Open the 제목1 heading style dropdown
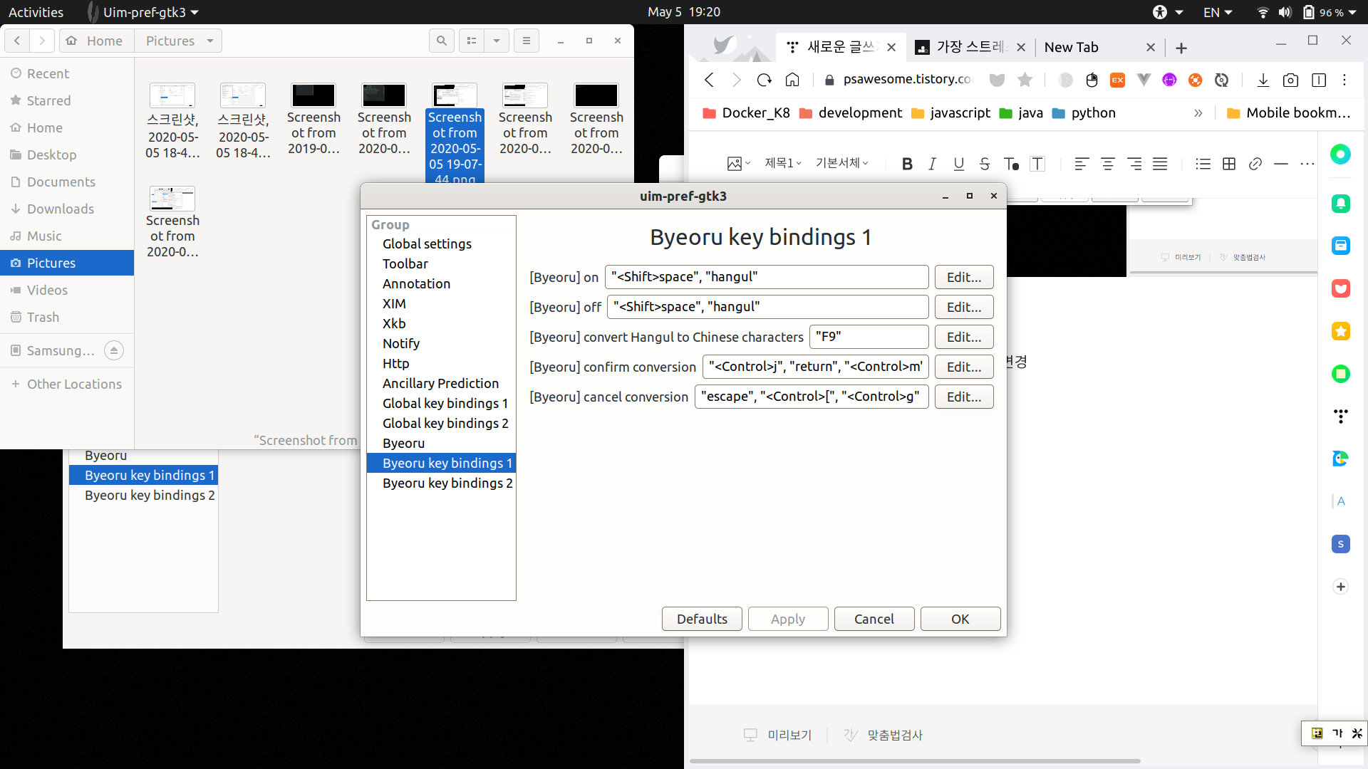This screenshot has height=769, width=1368. pos(783,163)
